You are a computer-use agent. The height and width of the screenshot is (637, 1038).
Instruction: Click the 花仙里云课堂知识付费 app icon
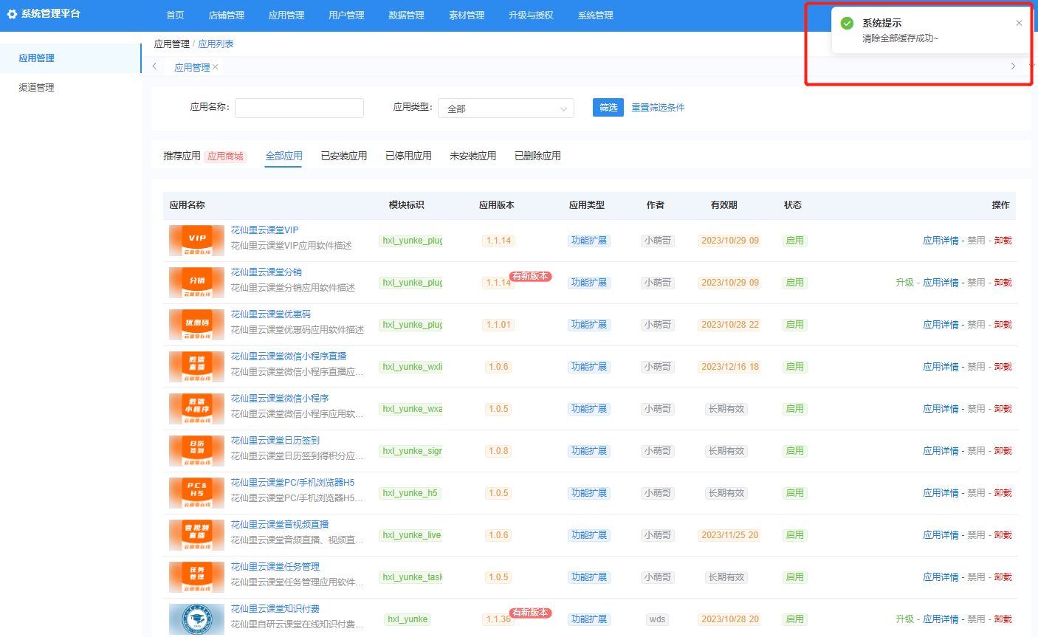(x=196, y=619)
